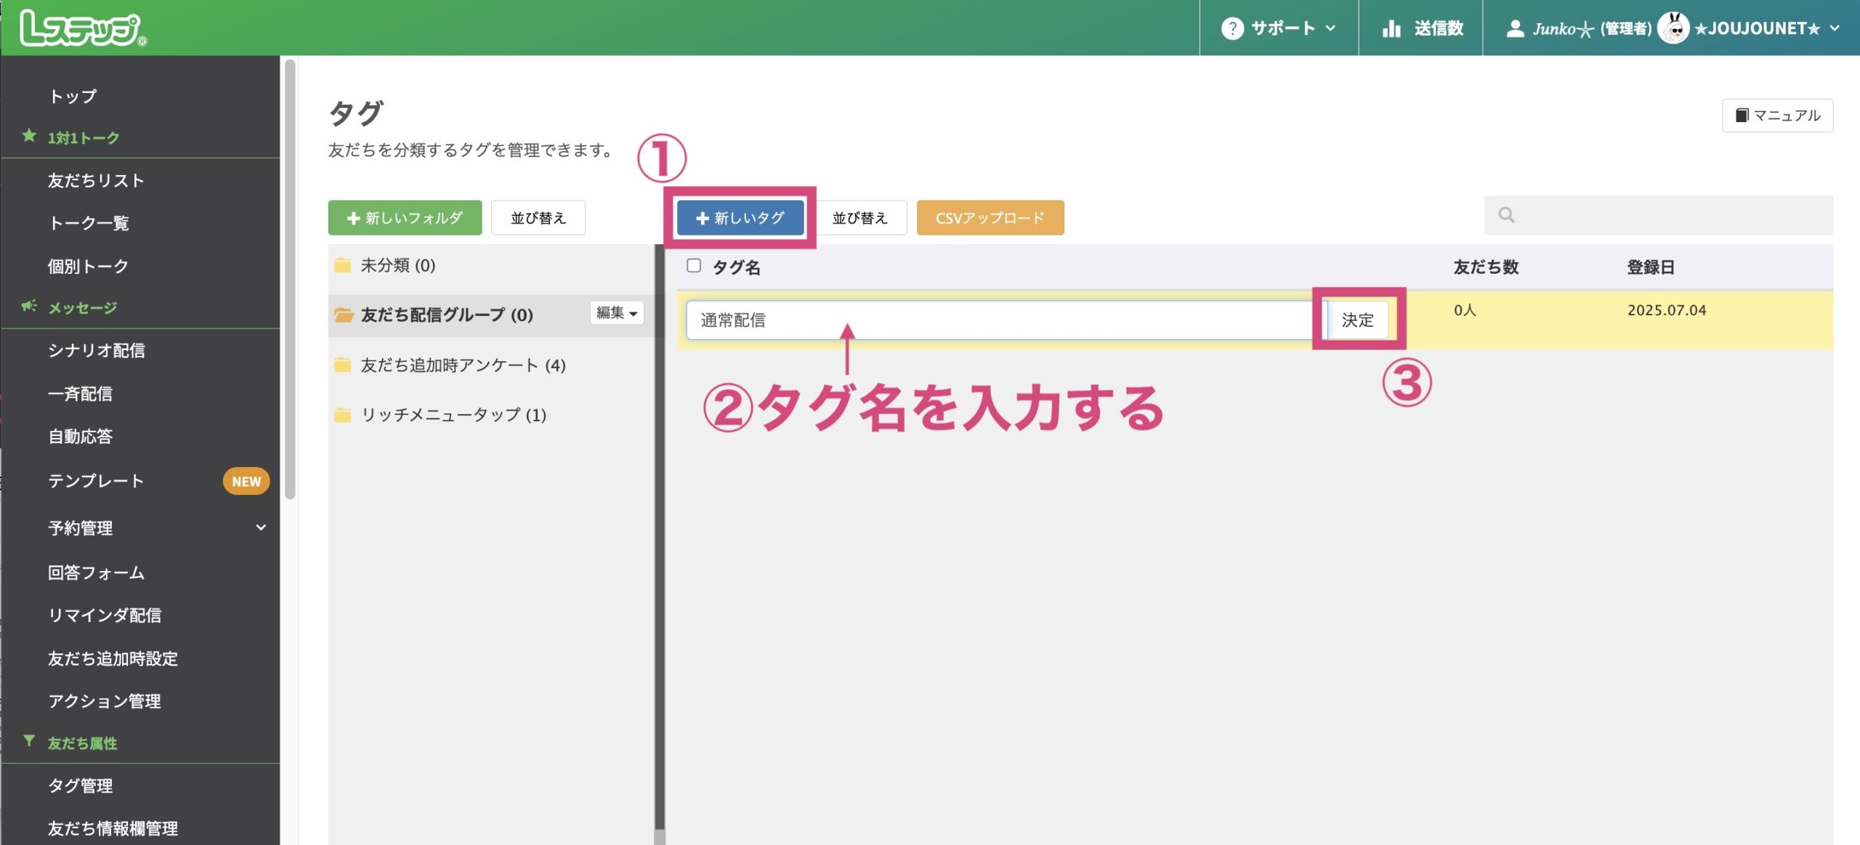Open シナリオ配信 in the sidebar
Screen dimensions: 1860x845
click(97, 350)
